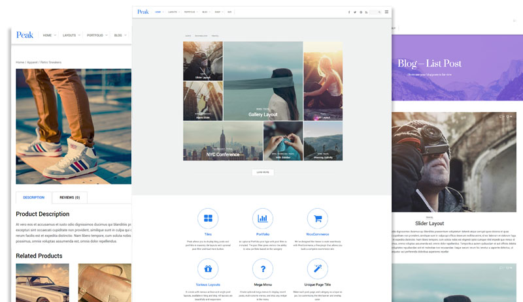The width and height of the screenshot is (523, 302).
Task: Click Apparel breadcrumb link
Action: point(32,62)
